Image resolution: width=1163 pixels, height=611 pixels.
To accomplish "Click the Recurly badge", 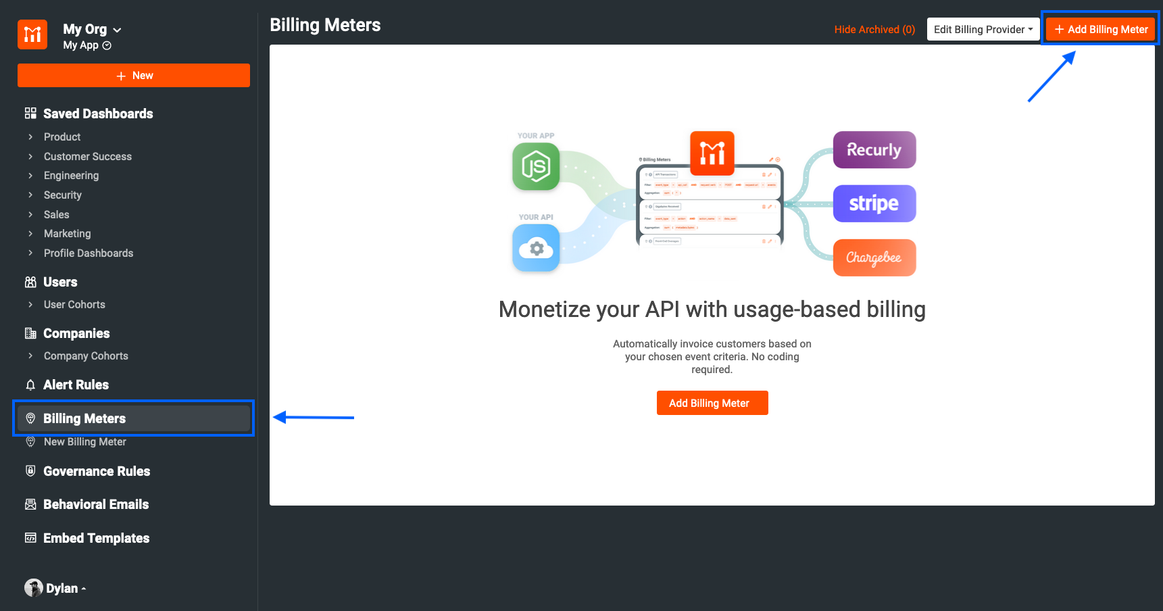I will pos(874,149).
